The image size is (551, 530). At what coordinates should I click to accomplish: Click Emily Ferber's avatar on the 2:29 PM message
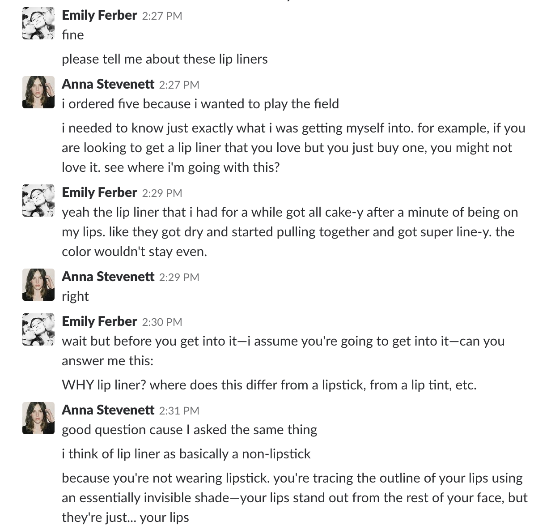38,201
